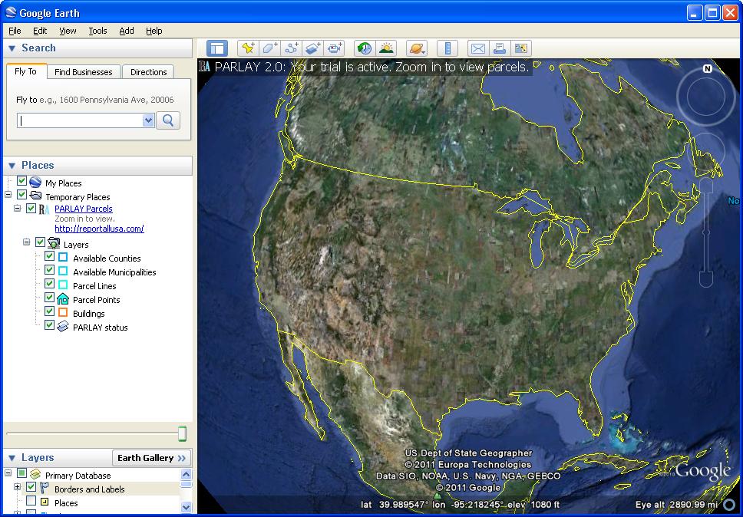Click the Temporary Places folder icon

click(x=35, y=196)
